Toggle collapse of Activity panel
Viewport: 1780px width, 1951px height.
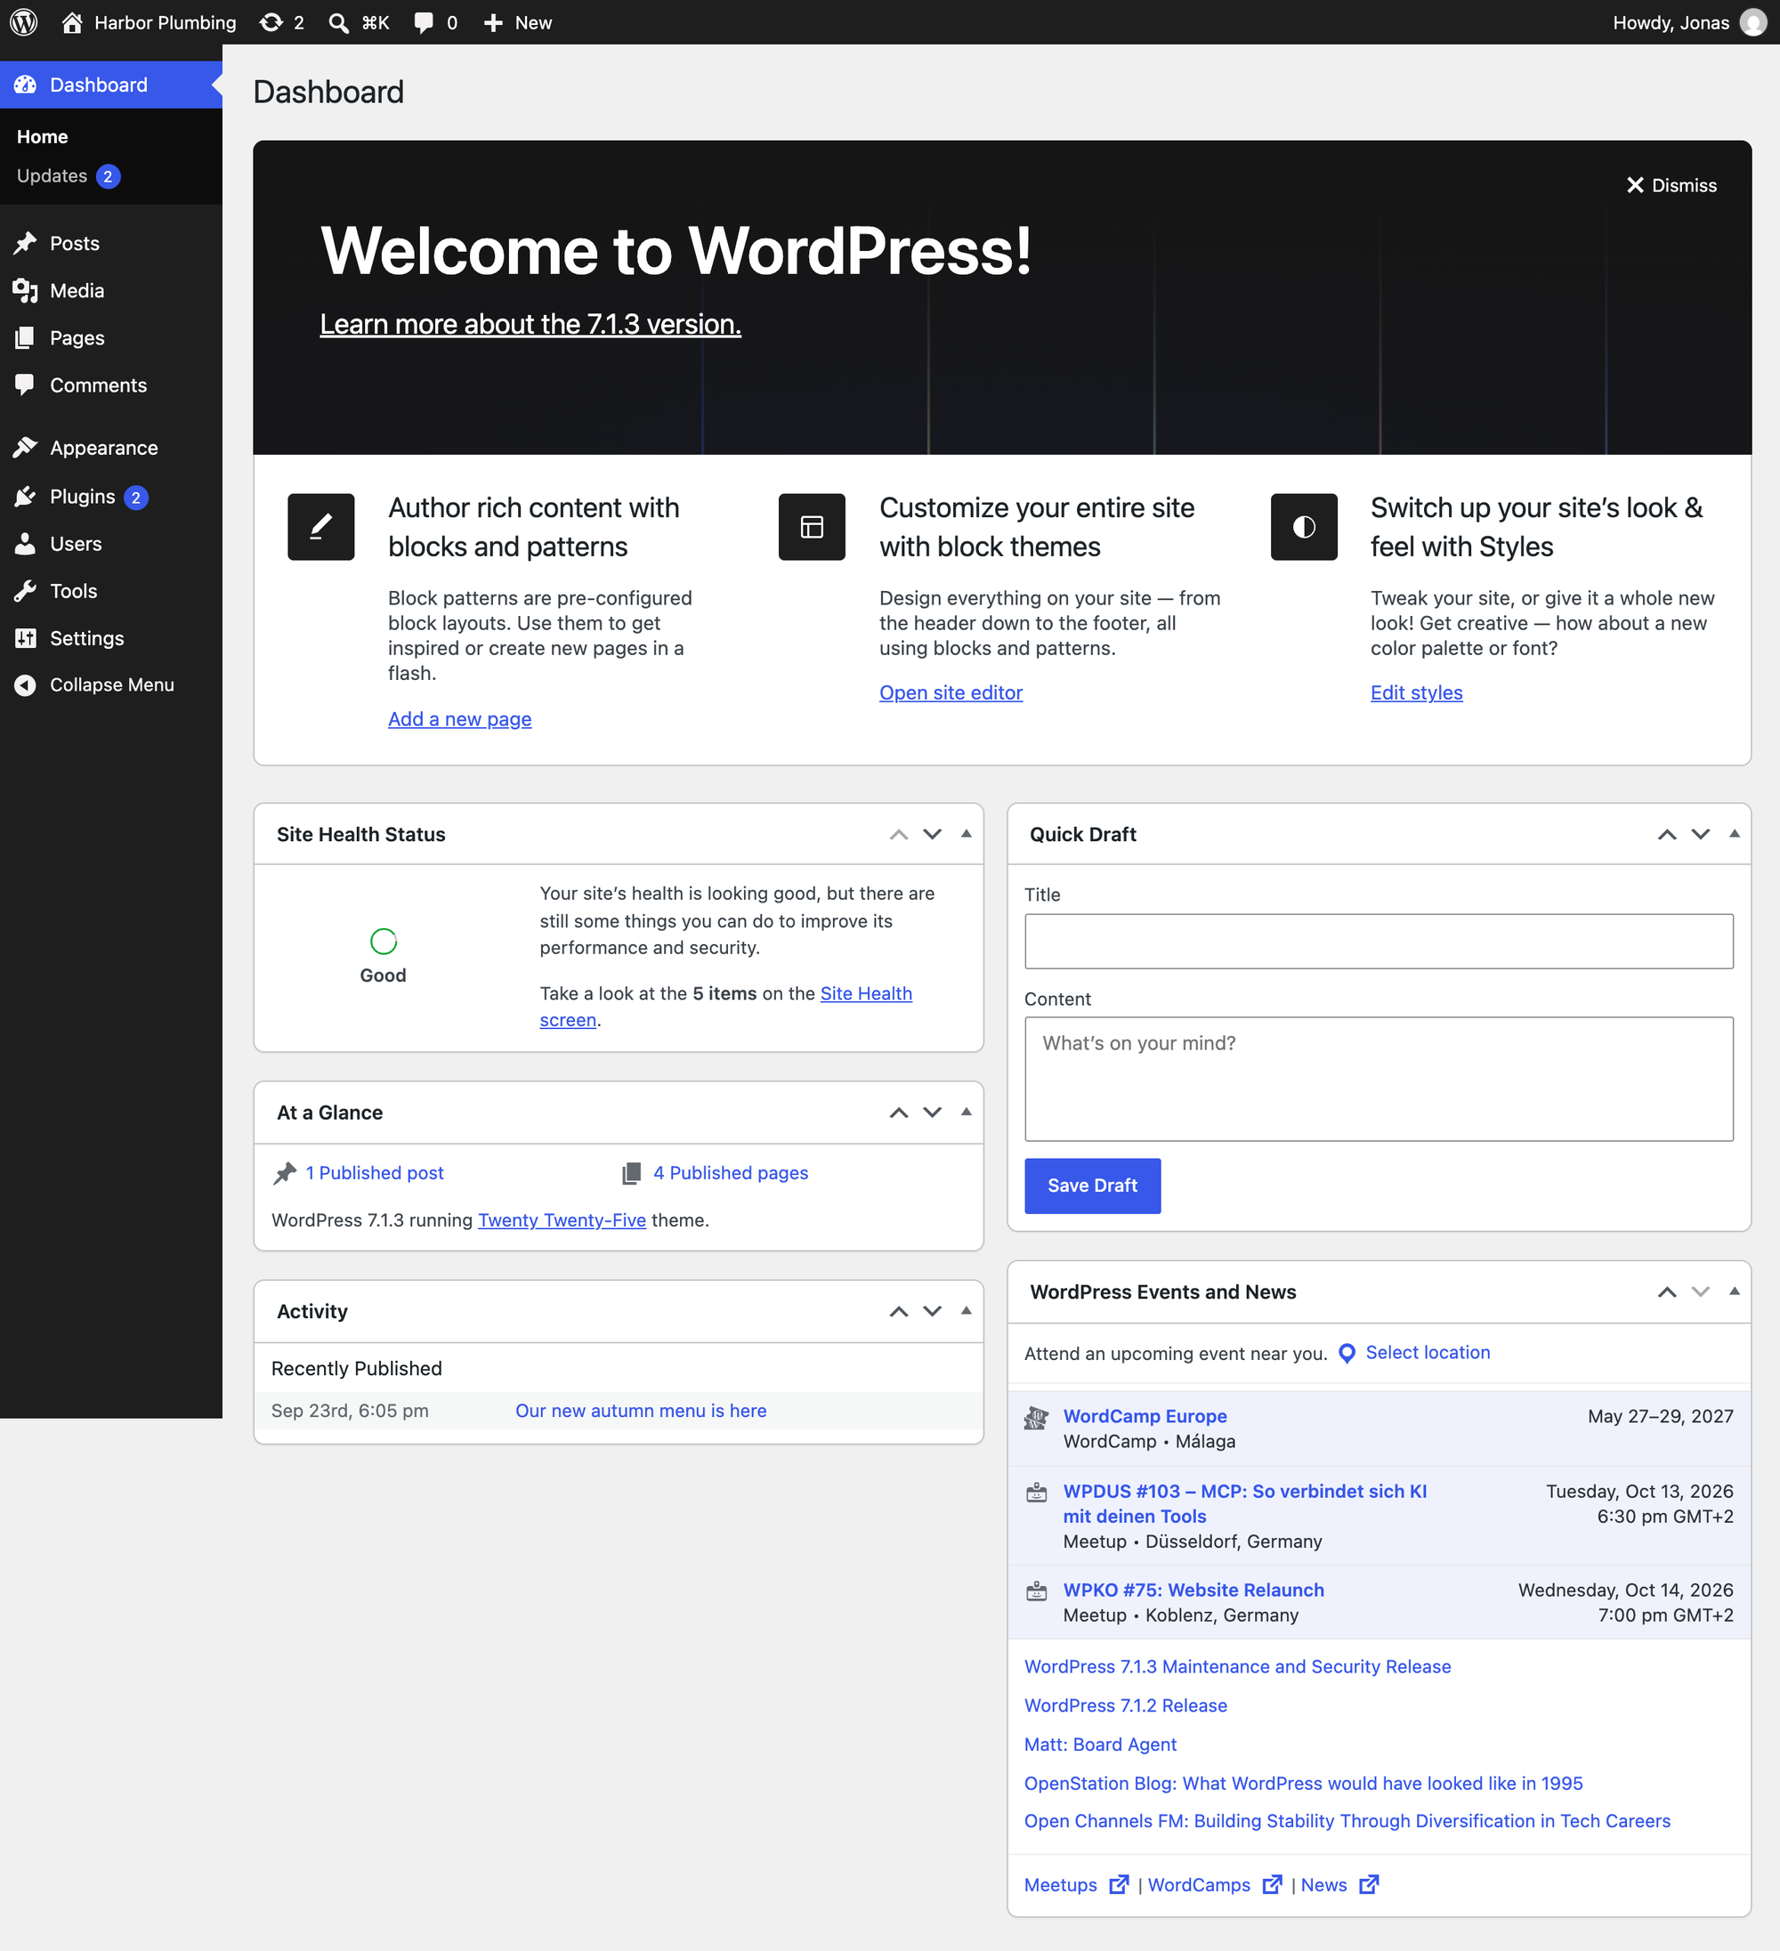[966, 1310]
